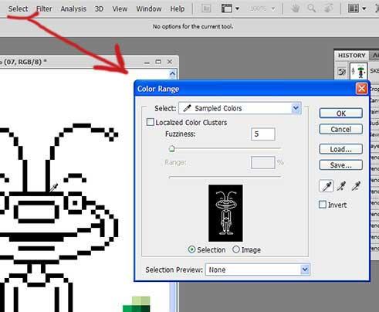The image size is (379, 312).
Task: Confirm with the OK button
Action: [x=341, y=114]
